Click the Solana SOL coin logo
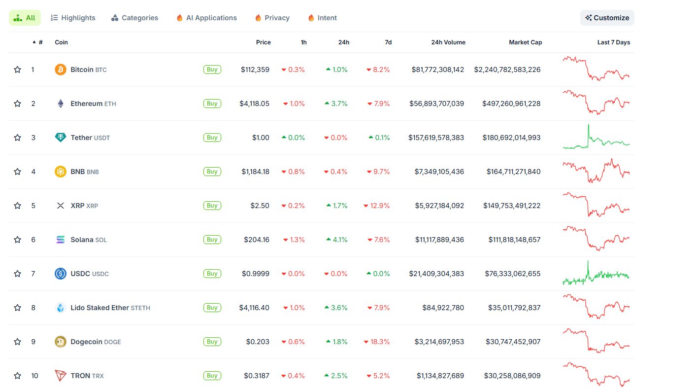This screenshot has width=696, height=388. click(60, 240)
